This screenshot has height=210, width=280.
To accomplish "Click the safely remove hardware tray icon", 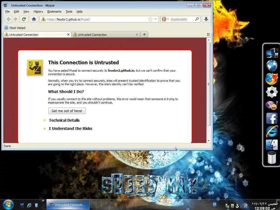I will pos(227,206).
